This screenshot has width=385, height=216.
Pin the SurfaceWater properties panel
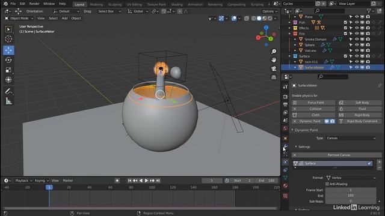380,85
